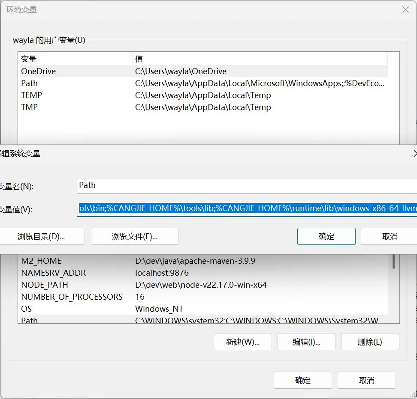Click the TMP value path cell
The width and height of the screenshot is (417, 399).
click(x=203, y=107)
